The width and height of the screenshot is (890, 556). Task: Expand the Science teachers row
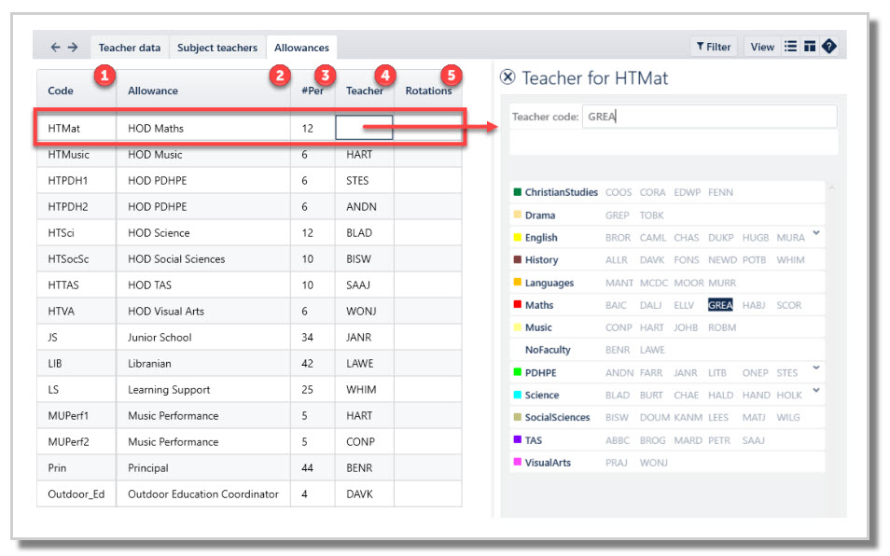816,390
